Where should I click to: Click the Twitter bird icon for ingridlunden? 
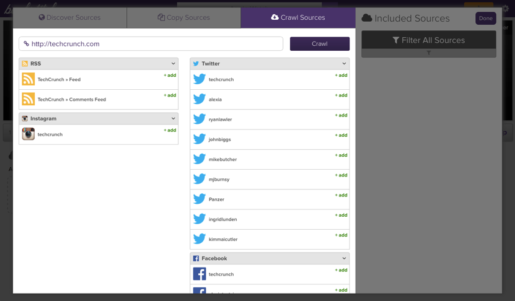point(200,219)
